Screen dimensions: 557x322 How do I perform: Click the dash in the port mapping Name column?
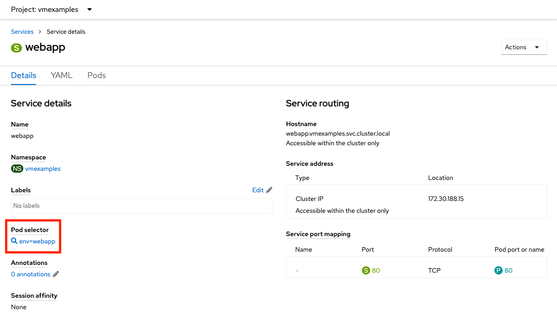click(x=297, y=270)
